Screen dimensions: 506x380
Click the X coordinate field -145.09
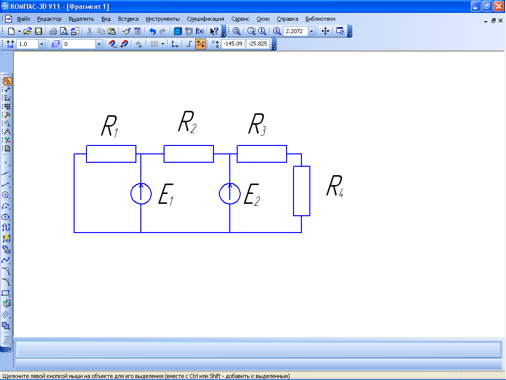[233, 44]
